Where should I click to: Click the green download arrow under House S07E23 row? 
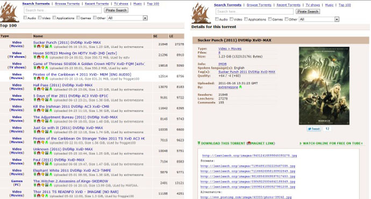click(35, 57)
